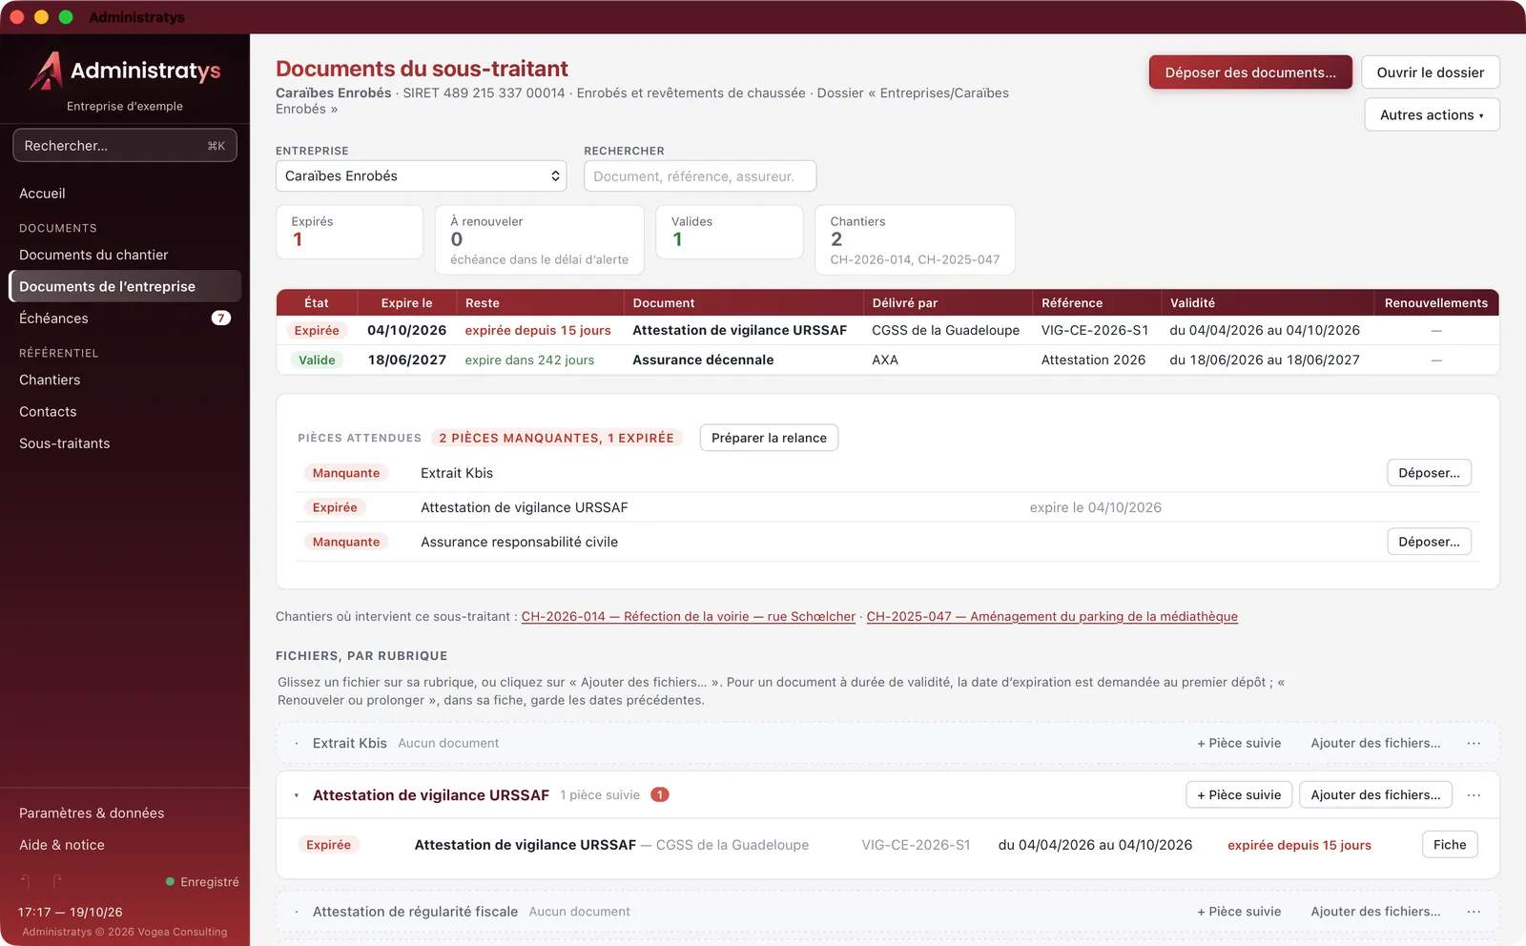Open link CH-2025-047 Aménagement du parking
This screenshot has height=946, width=1526.
1052,617
